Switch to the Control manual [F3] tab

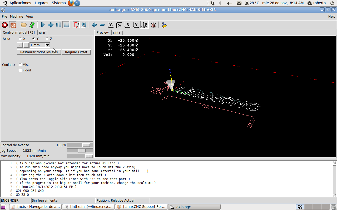(x=19, y=33)
